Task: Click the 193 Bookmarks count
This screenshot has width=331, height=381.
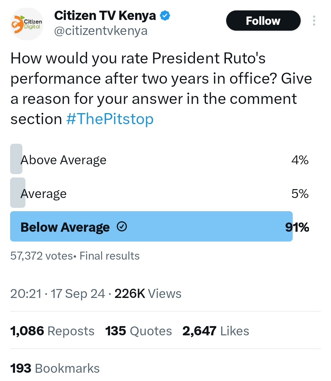Action: tap(55, 368)
